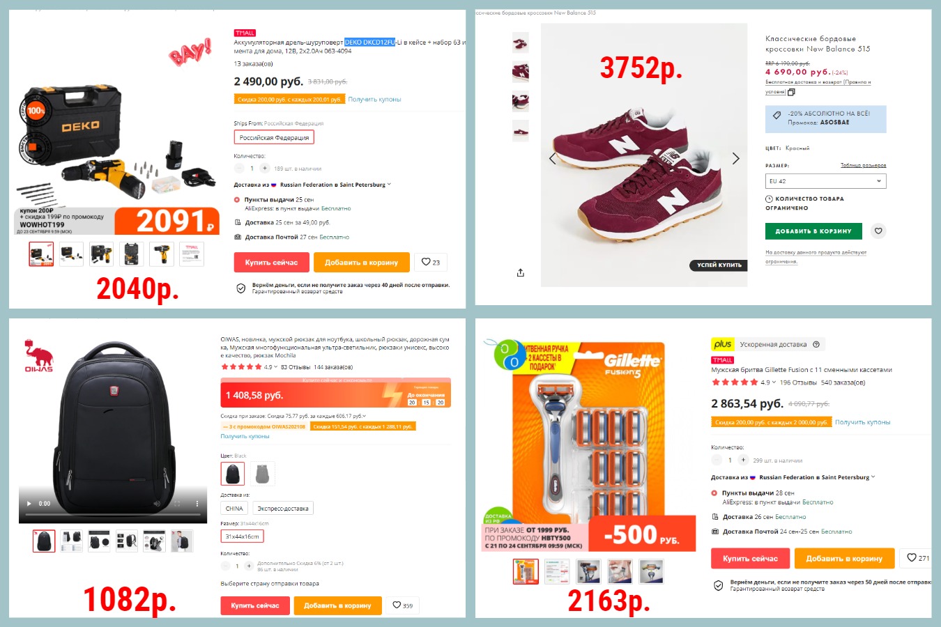
Task: Choose the CHINA shipping option
Action: click(x=234, y=509)
